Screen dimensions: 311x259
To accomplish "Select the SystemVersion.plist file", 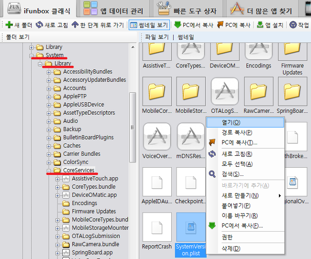I will coord(191,227).
